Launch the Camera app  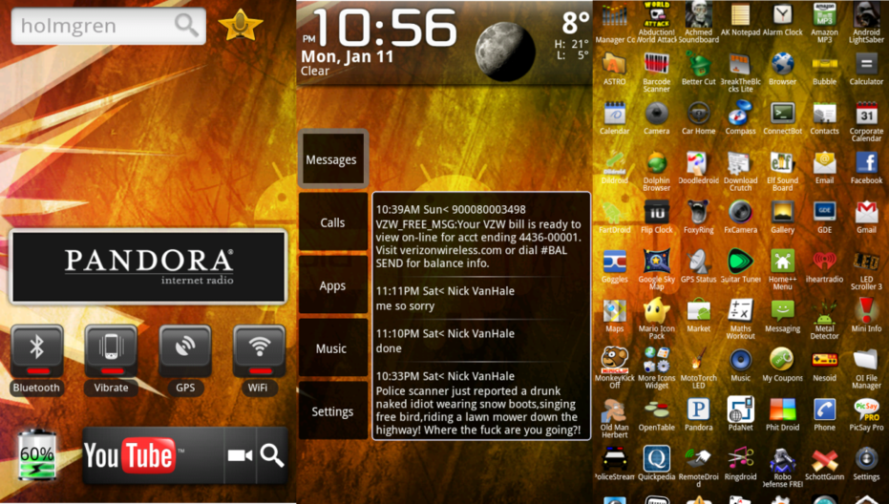[656, 116]
